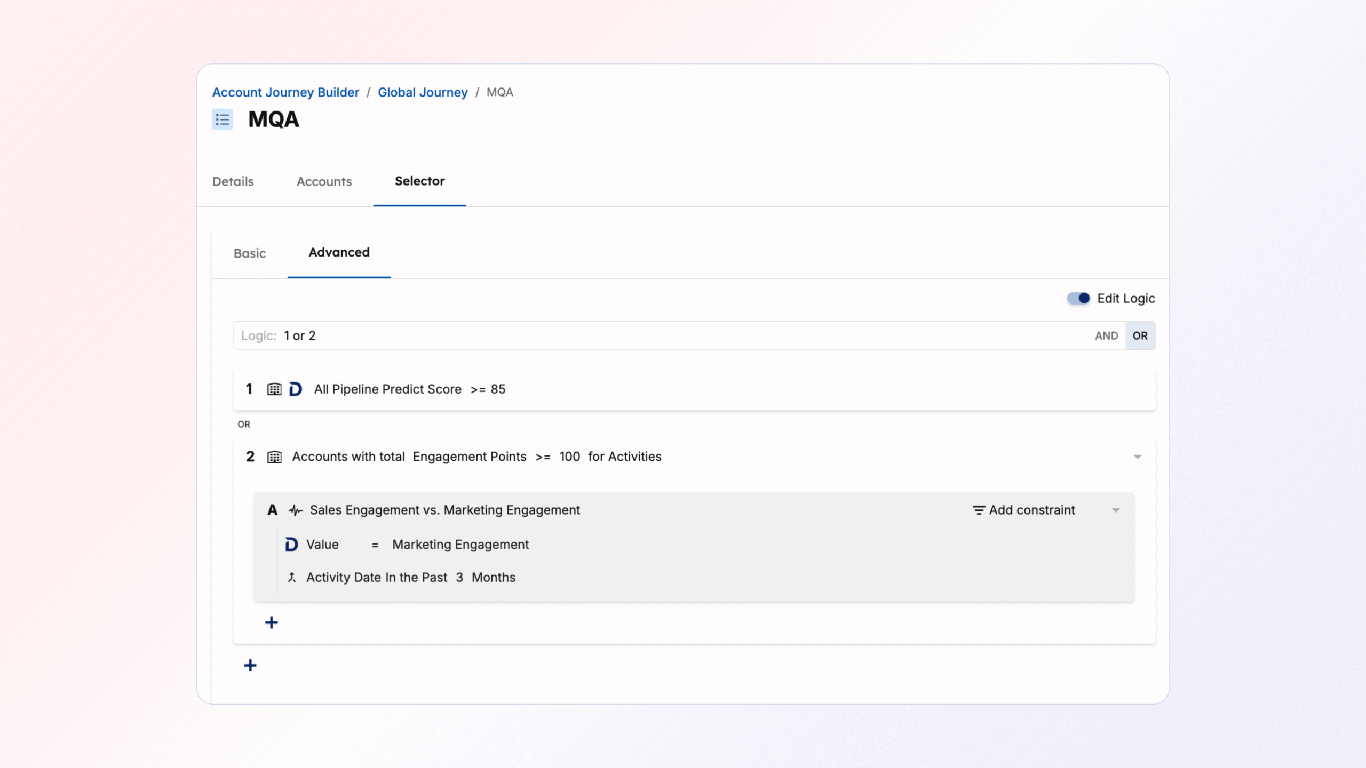Click the building icon in rule 2
Viewport: 1366px width, 768px height.
pos(274,457)
